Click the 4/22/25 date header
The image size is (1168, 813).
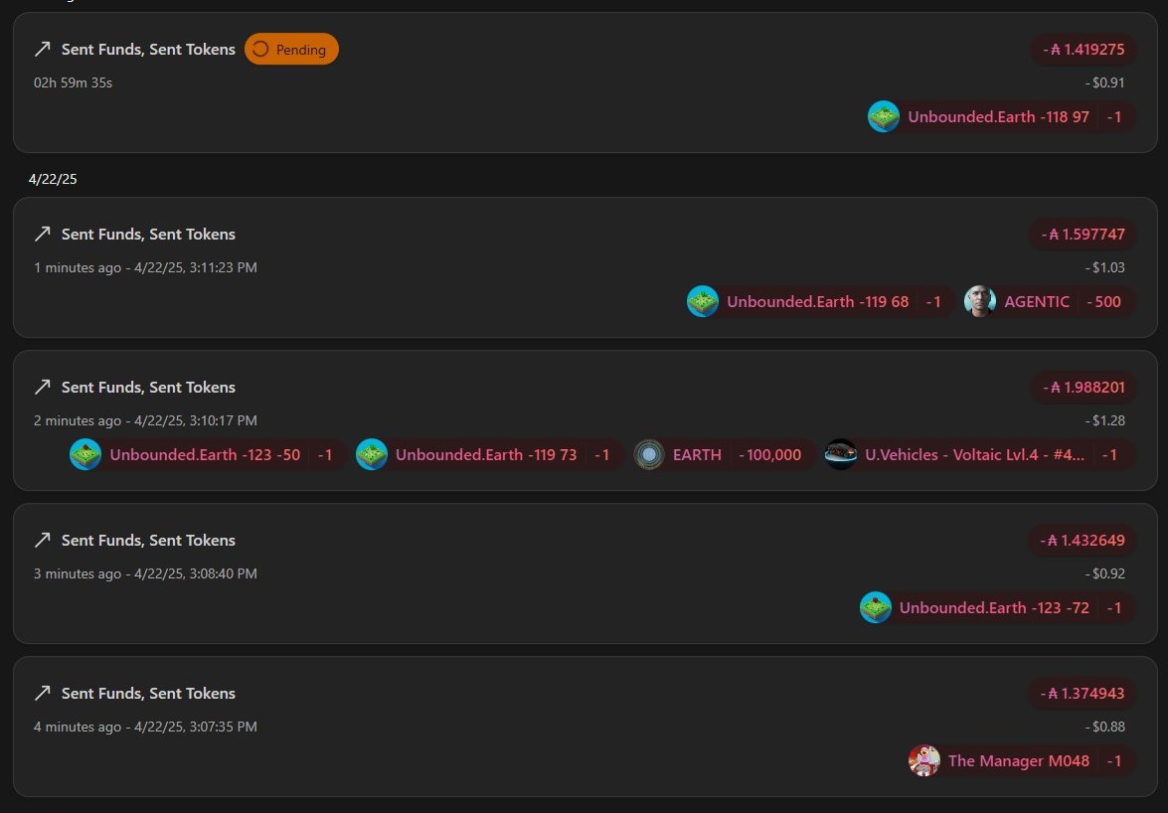(x=53, y=179)
